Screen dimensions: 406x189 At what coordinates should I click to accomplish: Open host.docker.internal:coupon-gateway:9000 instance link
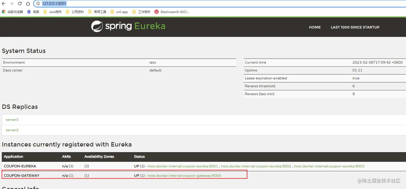point(184,176)
